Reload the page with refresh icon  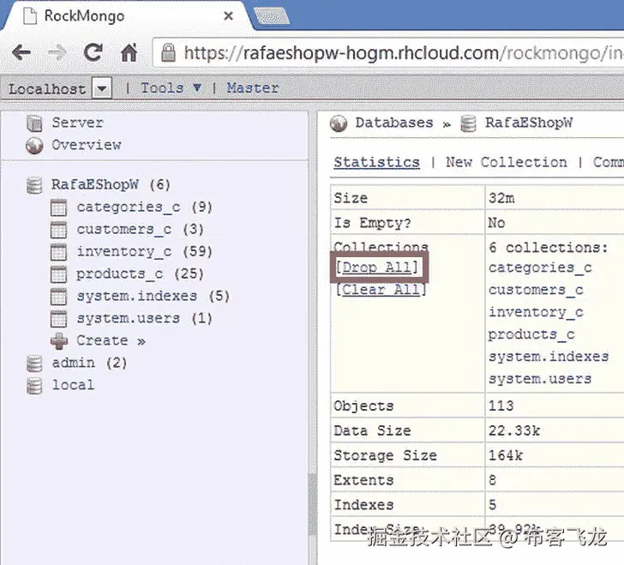93,52
